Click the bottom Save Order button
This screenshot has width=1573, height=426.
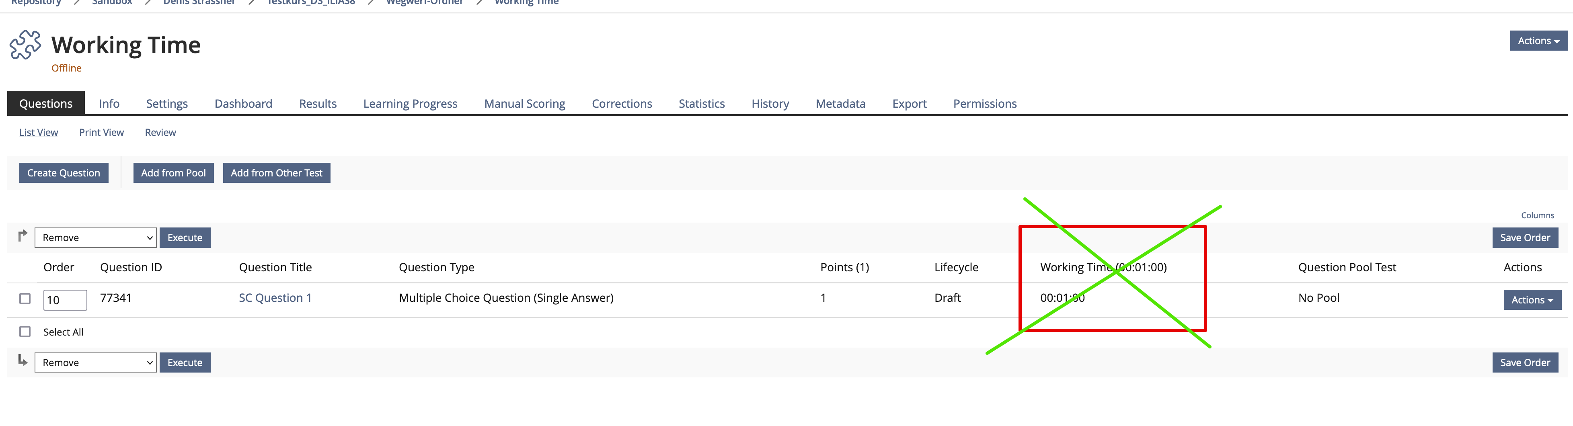pyautogui.click(x=1524, y=363)
